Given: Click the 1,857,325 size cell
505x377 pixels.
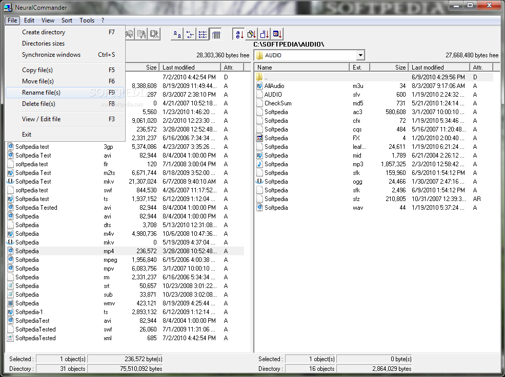Looking at the screenshot, I should pyautogui.click(x=393, y=164).
